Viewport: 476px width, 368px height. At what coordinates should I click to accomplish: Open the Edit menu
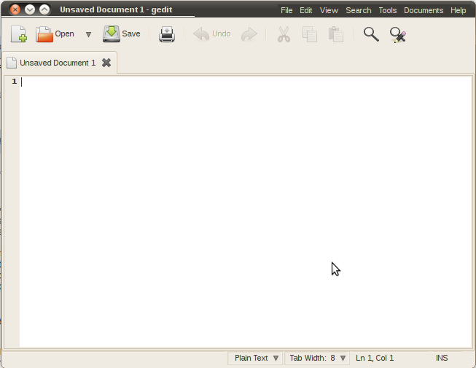pyautogui.click(x=306, y=10)
